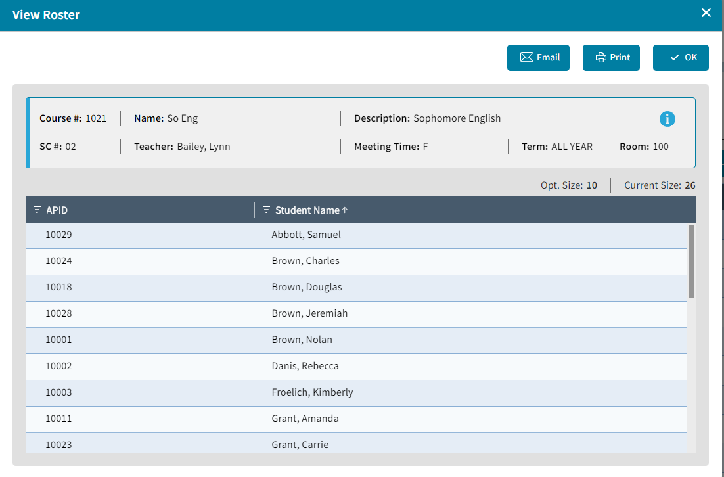The height and width of the screenshot is (477, 724).
Task: Select student Danis, Rebecca
Action: coord(305,366)
